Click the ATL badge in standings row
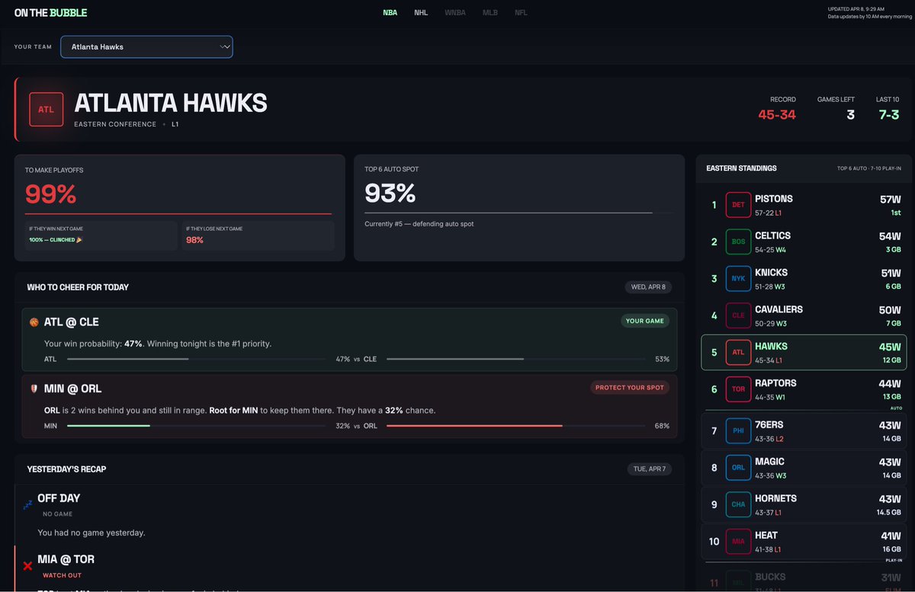The image size is (915, 592). pos(738,353)
